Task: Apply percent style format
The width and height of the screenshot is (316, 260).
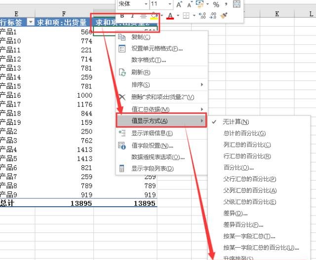Action: point(216,4)
